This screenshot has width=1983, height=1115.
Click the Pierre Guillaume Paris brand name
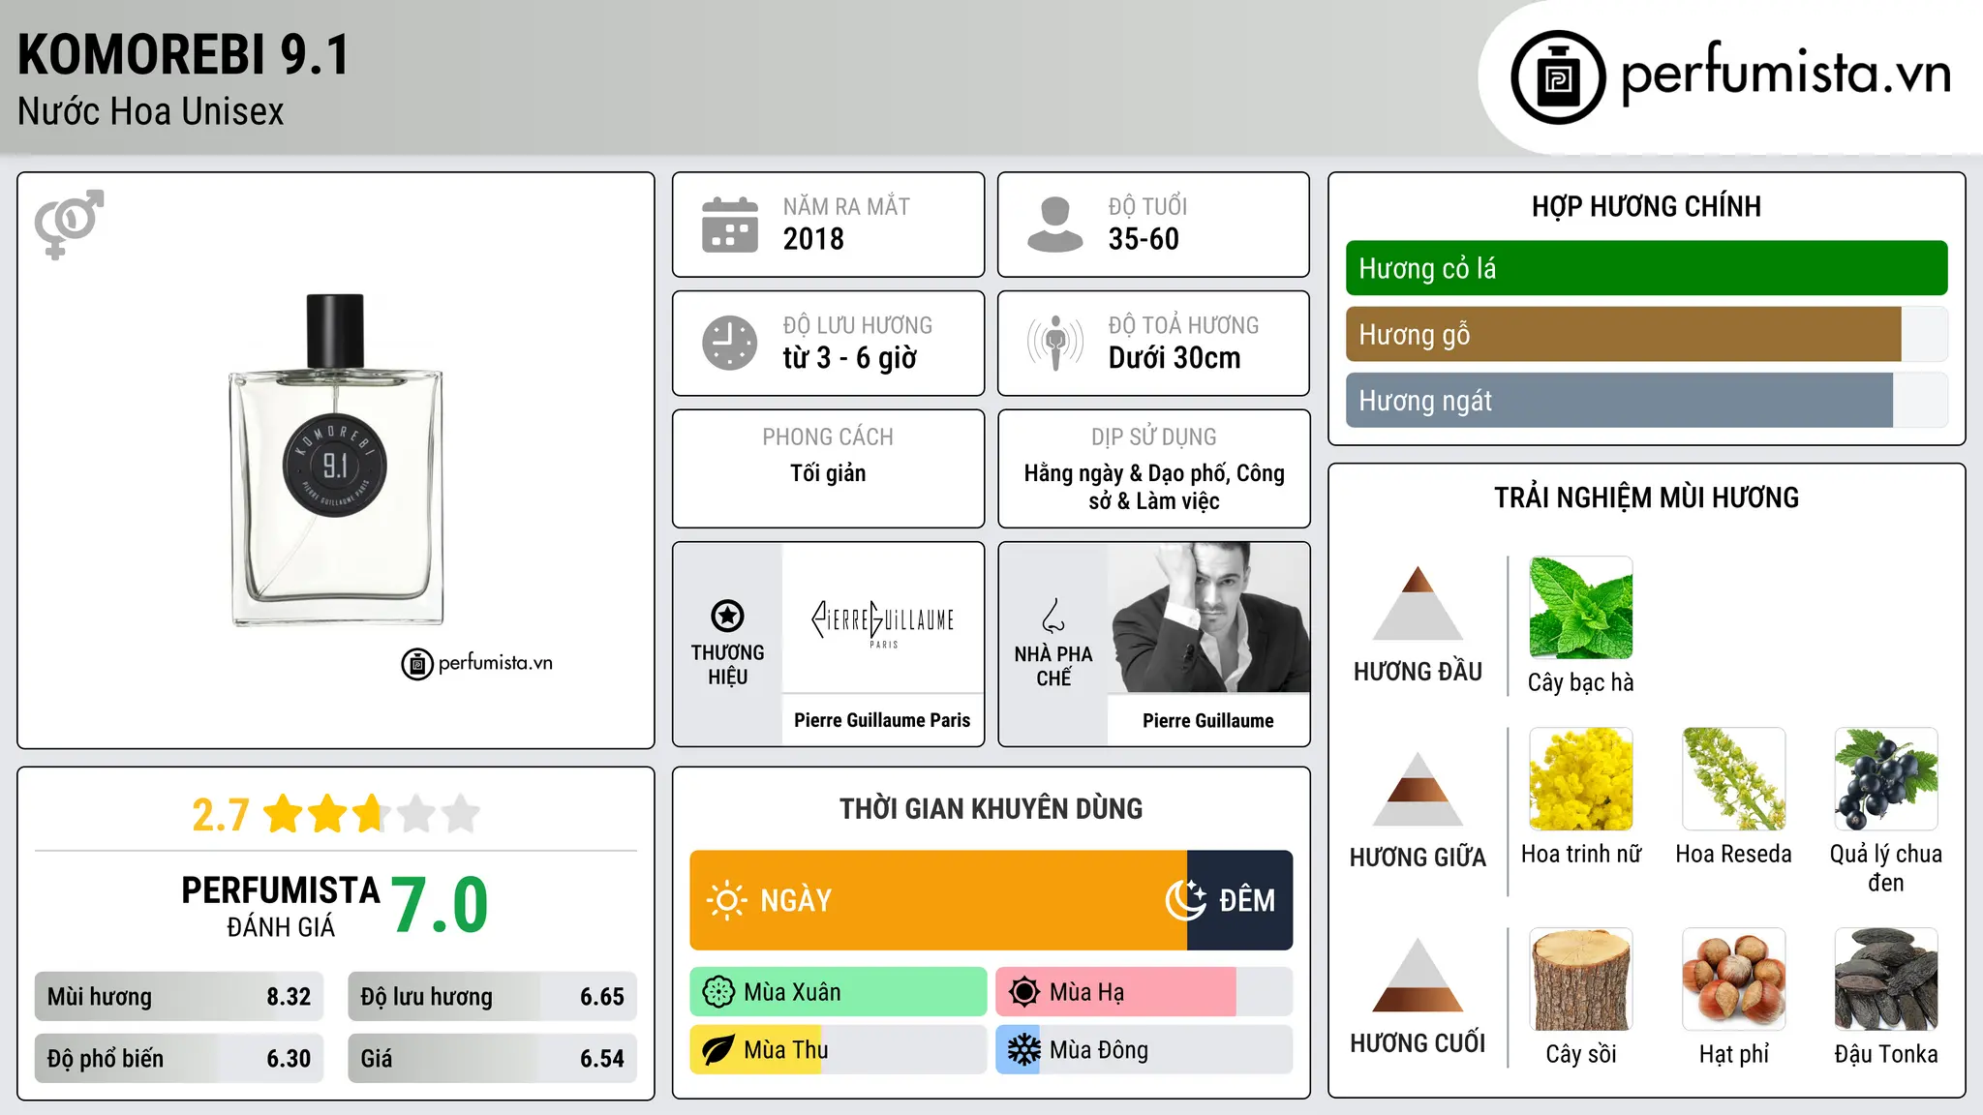tap(882, 720)
